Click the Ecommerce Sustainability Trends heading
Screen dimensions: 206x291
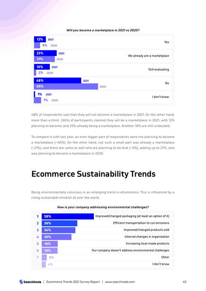[94, 174]
